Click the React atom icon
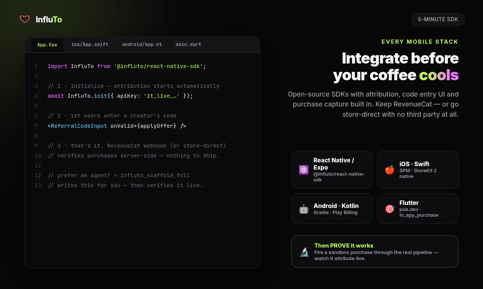This screenshot has height=289, width=483. (303, 170)
